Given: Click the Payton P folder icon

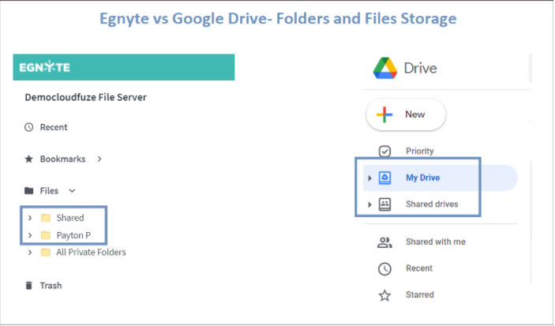Looking at the screenshot, I should (46, 235).
